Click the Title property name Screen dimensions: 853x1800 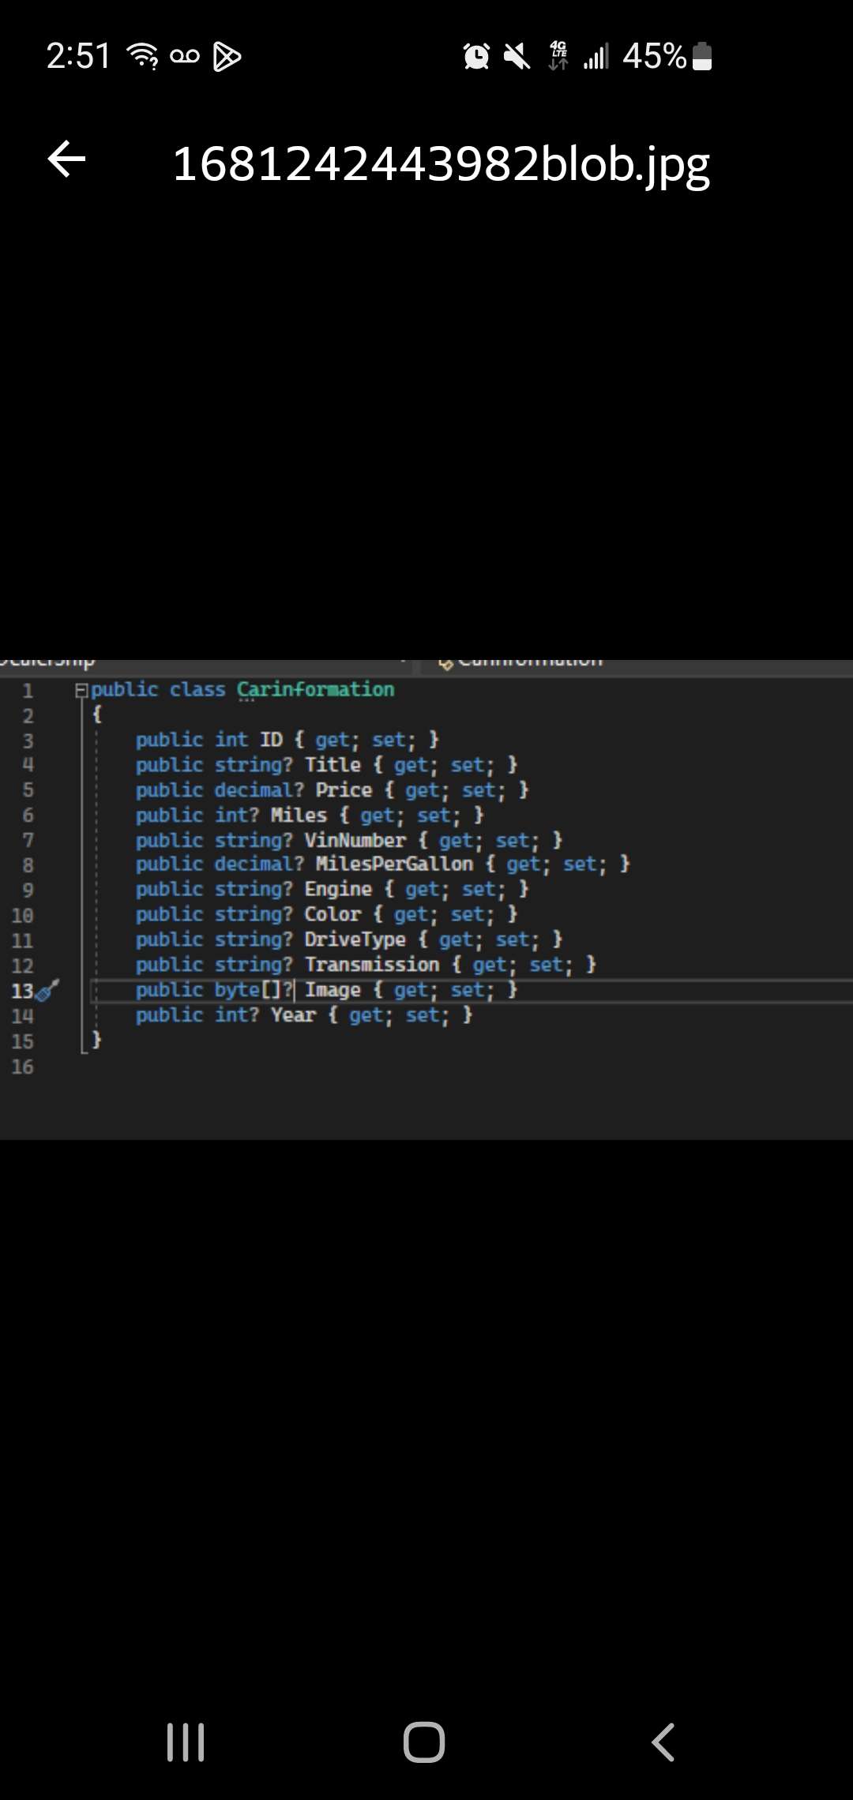333,765
